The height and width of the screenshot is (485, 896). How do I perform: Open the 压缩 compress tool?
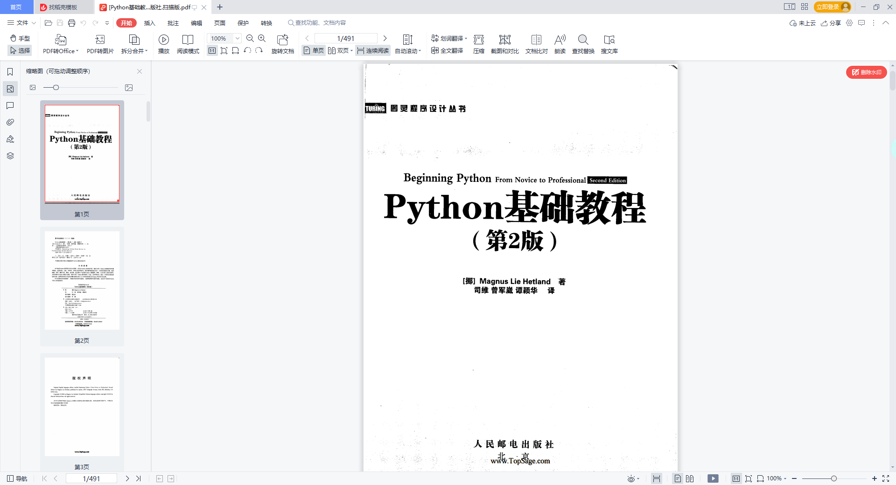479,44
